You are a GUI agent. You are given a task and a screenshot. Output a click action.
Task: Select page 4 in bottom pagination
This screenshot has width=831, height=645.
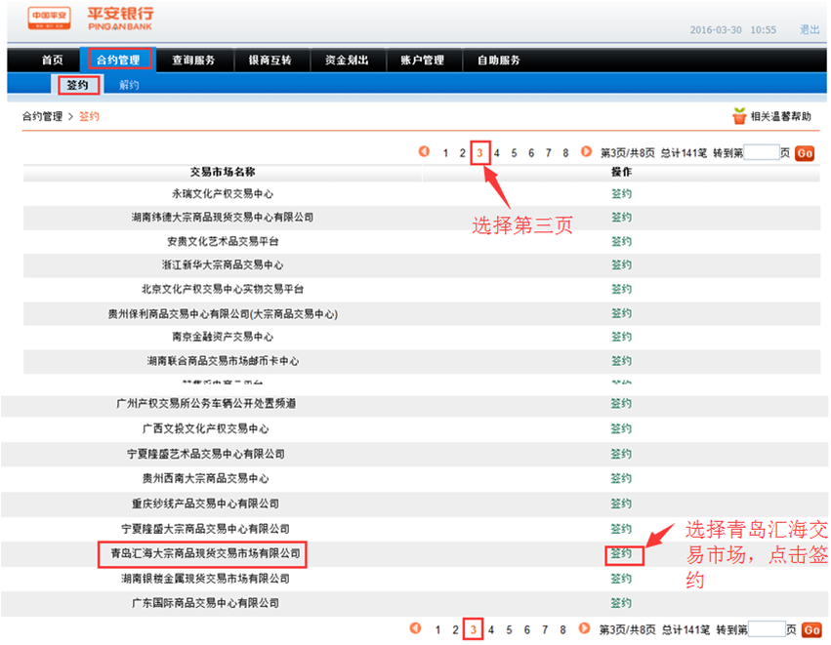point(491,629)
